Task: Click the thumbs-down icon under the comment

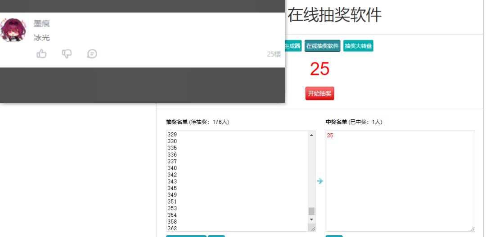Action: click(67, 54)
